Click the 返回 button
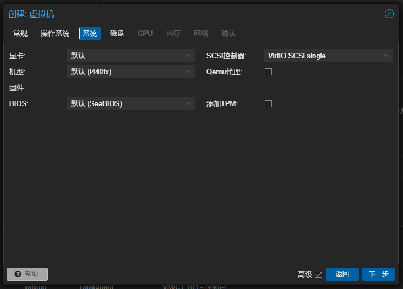This screenshot has width=403, height=289. [x=342, y=274]
